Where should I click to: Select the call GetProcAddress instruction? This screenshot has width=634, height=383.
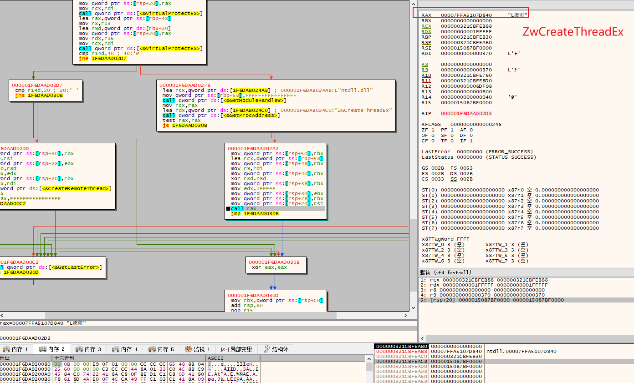[221, 116]
